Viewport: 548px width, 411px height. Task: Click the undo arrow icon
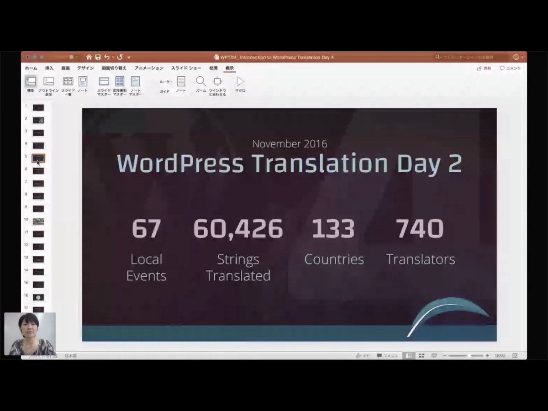[107, 57]
